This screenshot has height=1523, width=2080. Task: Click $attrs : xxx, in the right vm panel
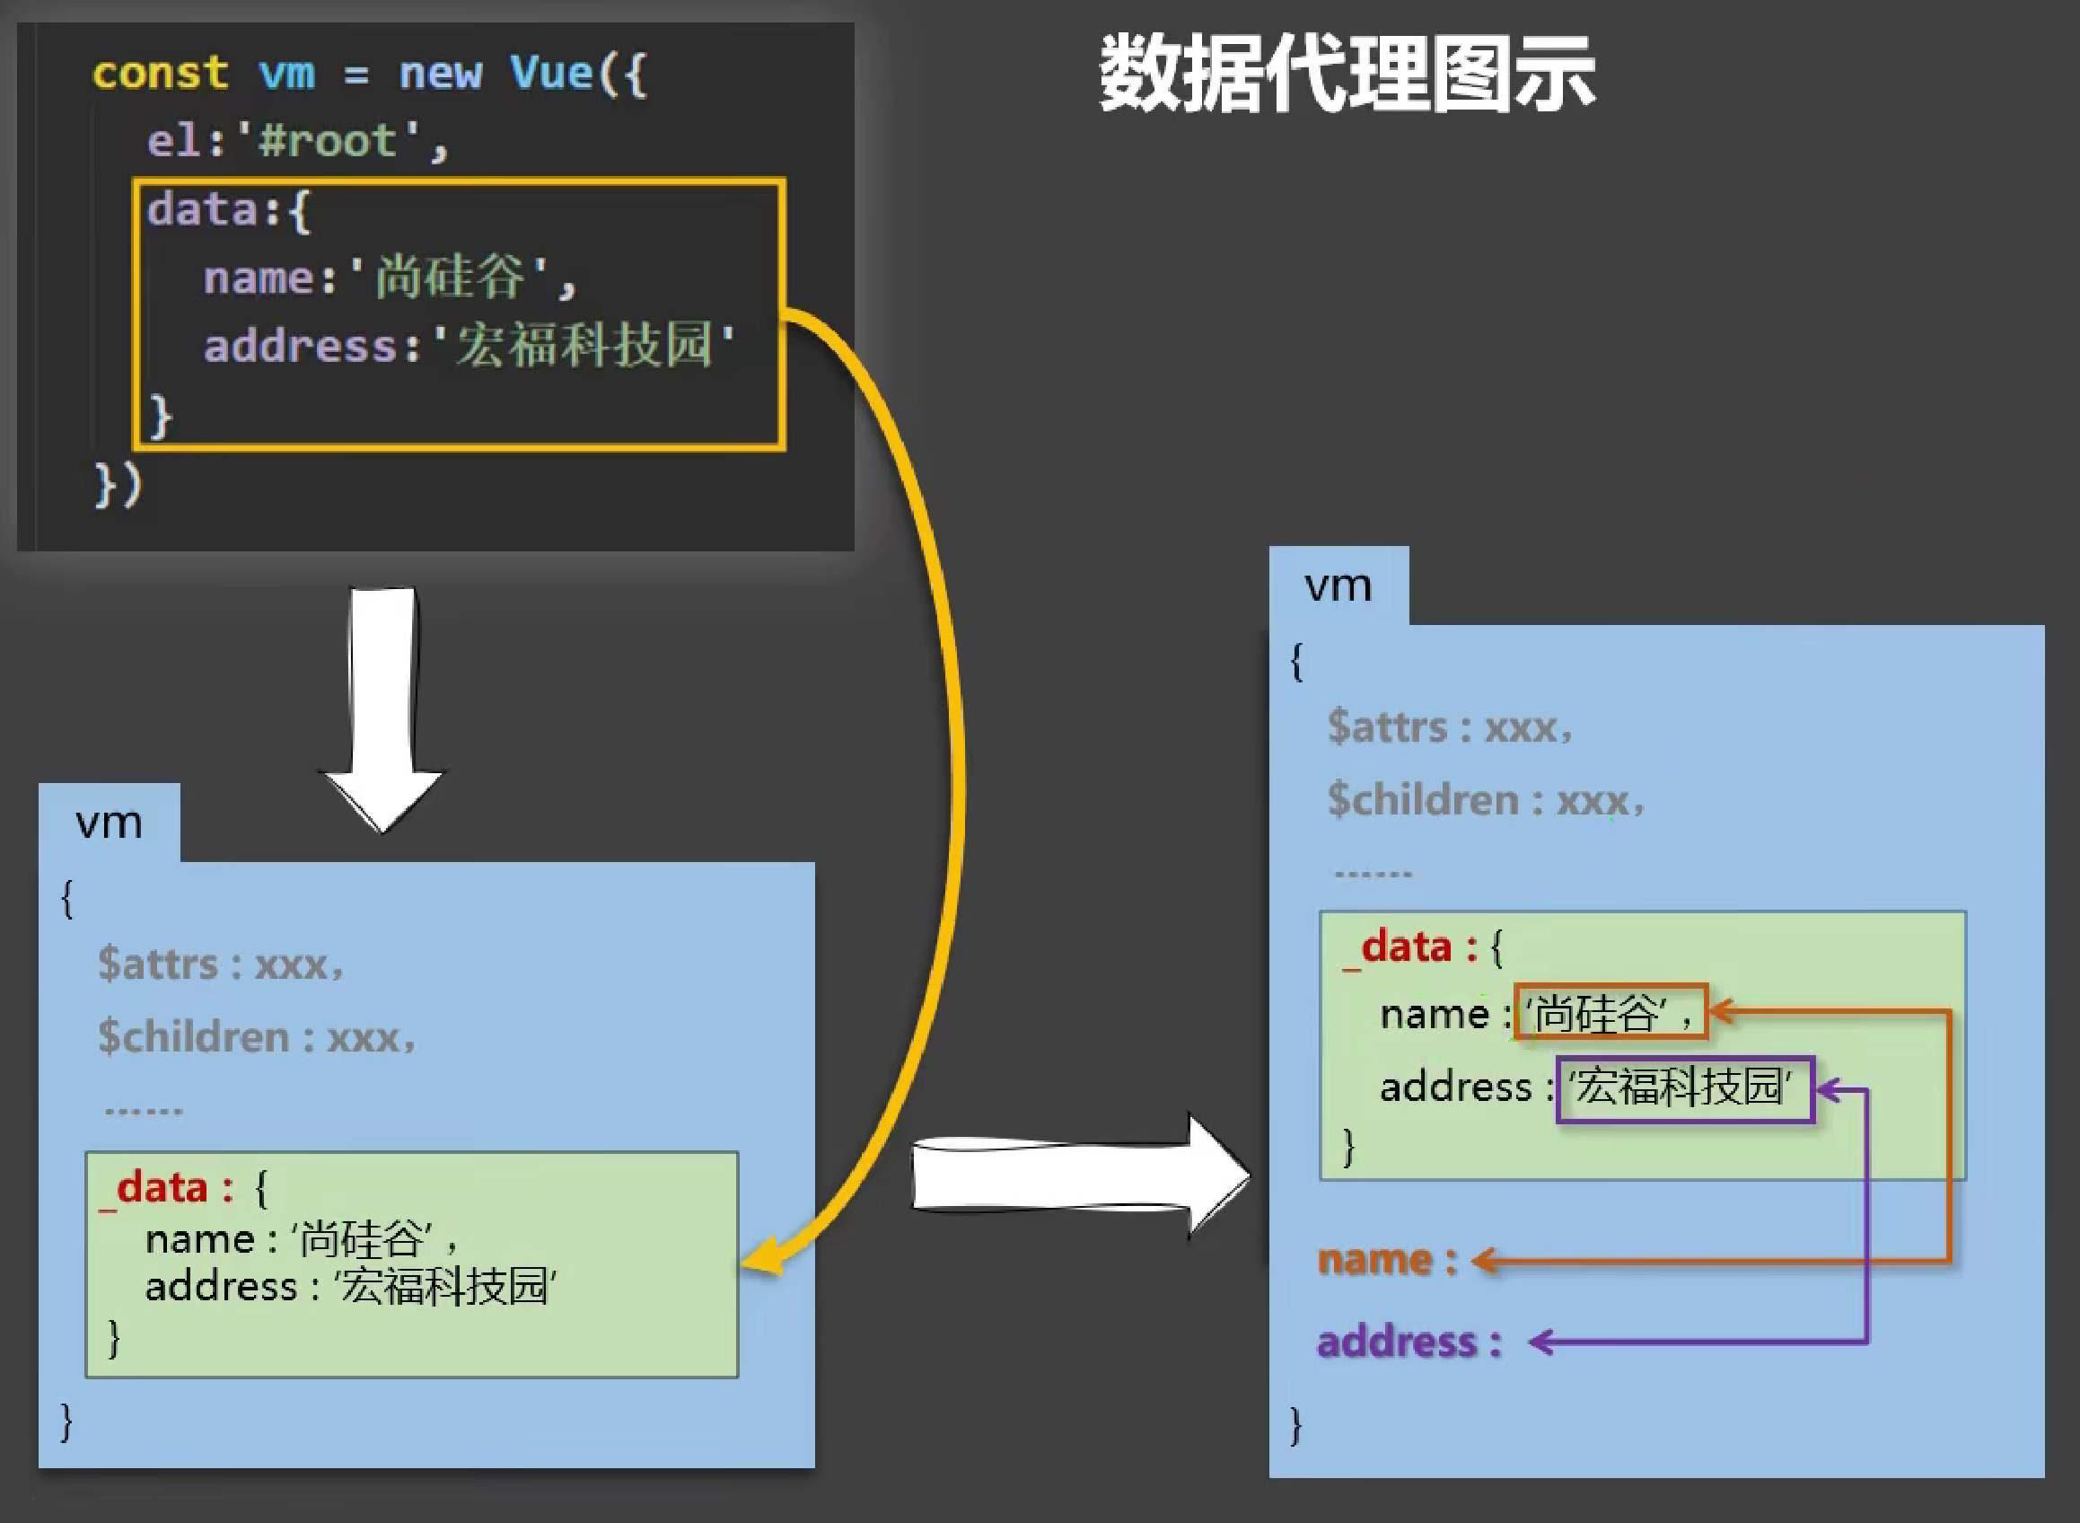coord(1450,727)
